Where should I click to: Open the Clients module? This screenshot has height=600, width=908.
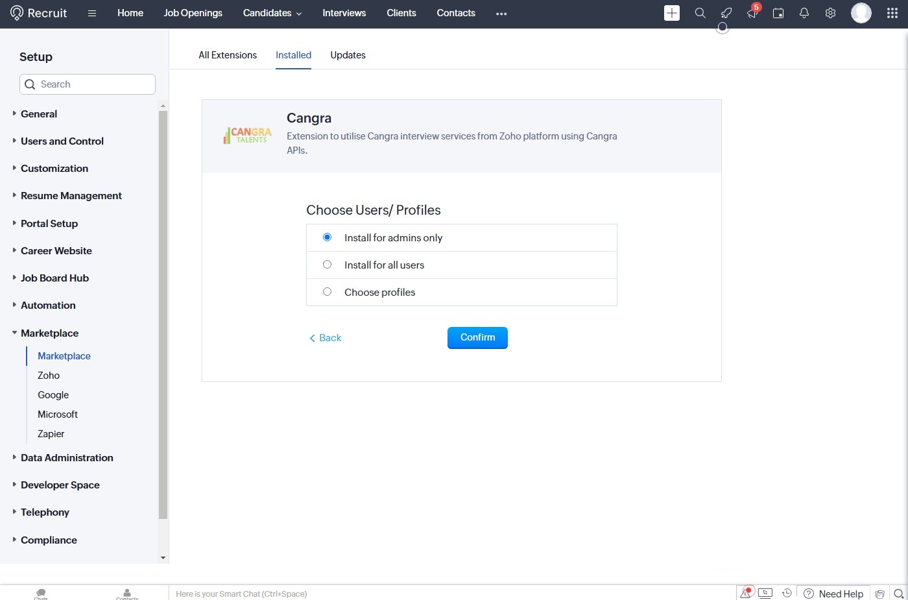tap(401, 13)
